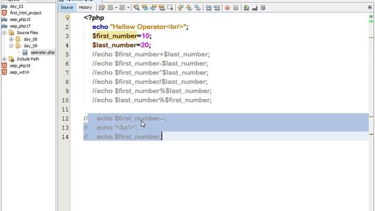375x211 pixels.
Task: Open dropdown arrow beside second gray button
Action: coord(128,8)
